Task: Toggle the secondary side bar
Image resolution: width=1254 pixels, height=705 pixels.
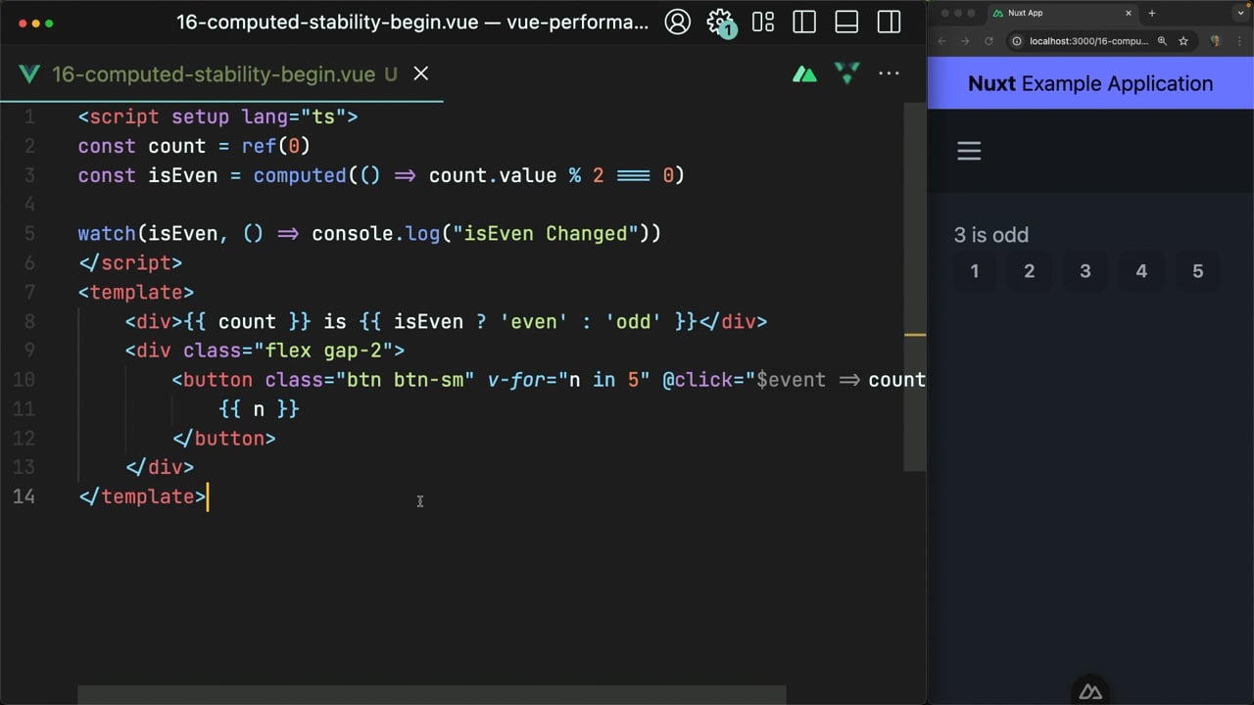Action: [889, 22]
